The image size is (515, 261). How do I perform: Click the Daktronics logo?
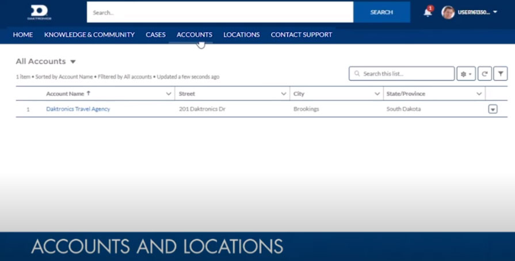pos(39,12)
